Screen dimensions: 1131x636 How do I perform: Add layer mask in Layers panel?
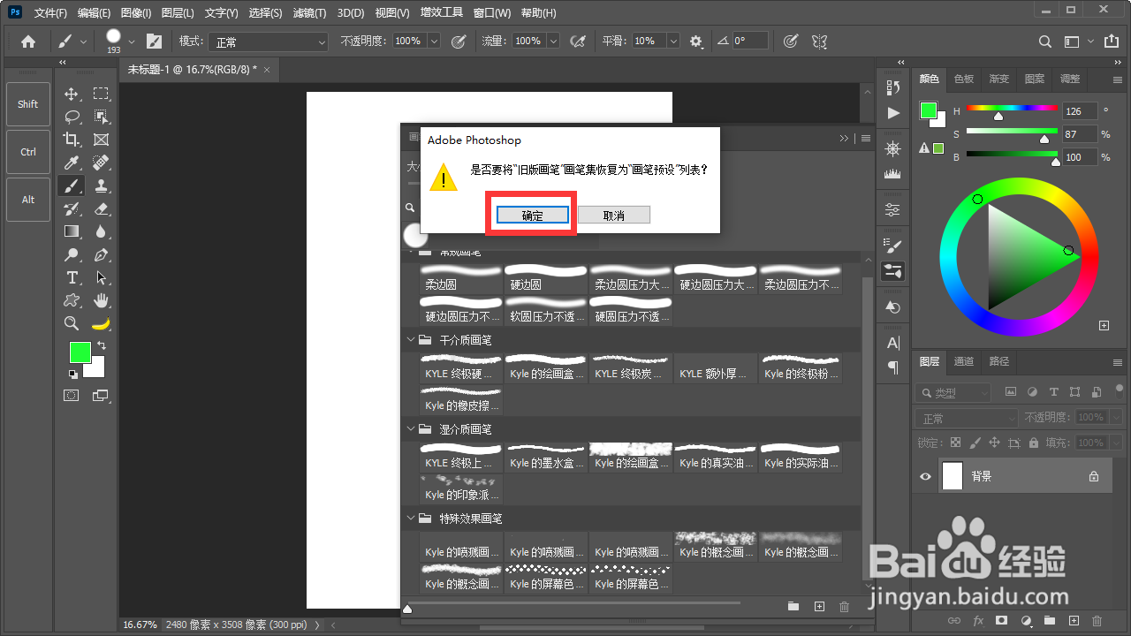point(1002,621)
